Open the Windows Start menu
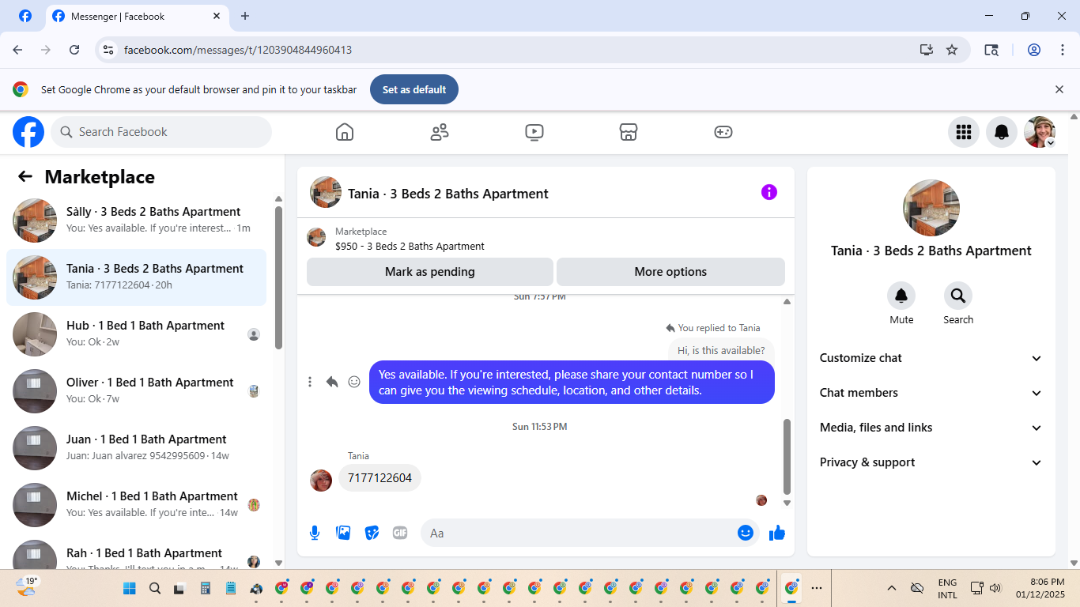 click(130, 588)
